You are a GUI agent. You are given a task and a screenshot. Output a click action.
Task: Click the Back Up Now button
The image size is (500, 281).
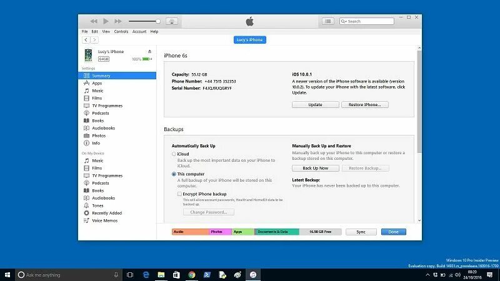coord(316,168)
